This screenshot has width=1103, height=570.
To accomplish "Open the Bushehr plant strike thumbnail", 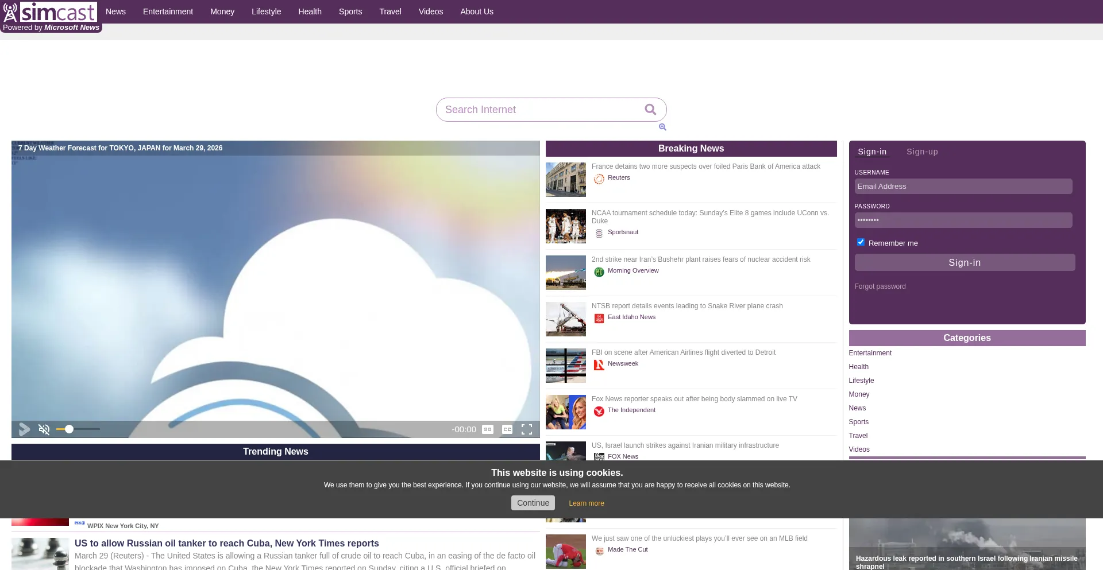I will (566, 273).
